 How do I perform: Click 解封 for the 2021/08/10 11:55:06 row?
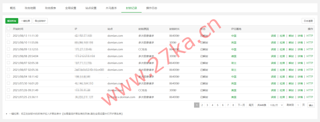pyautogui.click(x=291, y=43)
